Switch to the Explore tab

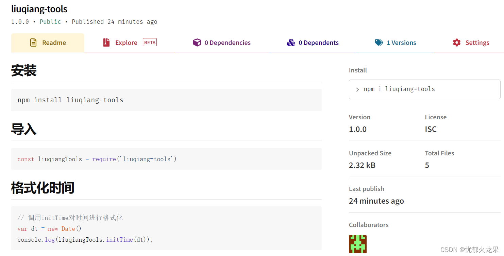[x=130, y=43]
